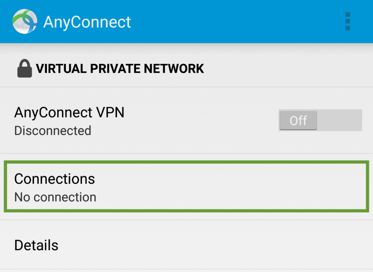Click the word Connections
The width and height of the screenshot is (373, 272).
(x=55, y=179)
